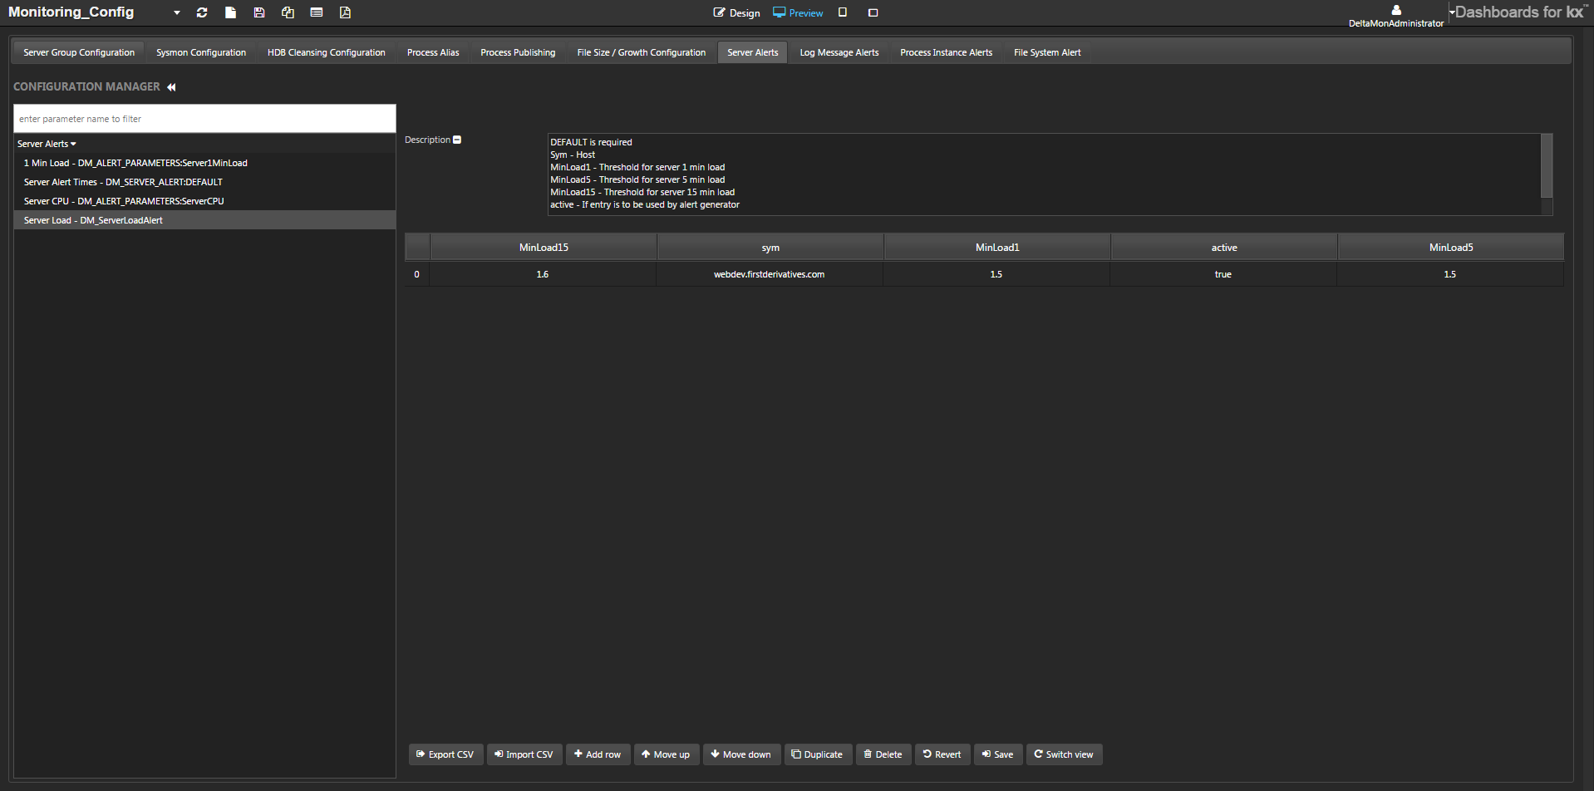Click the landscape layout icon in top bar

[x=873, y=12]
